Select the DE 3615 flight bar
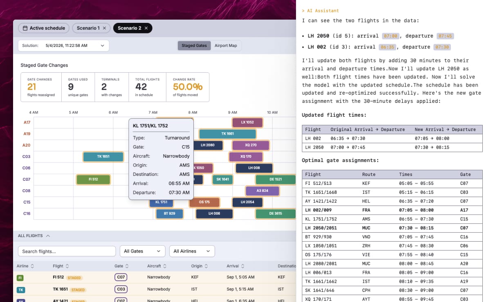The height and width of the screenshot is (302, 484). [276, 213]
